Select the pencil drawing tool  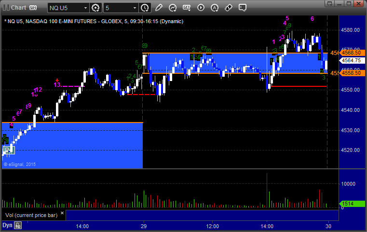click(x=159, y=8)
